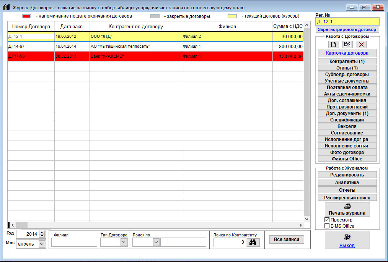Click the binoculars search icon

tap(253, 242)
